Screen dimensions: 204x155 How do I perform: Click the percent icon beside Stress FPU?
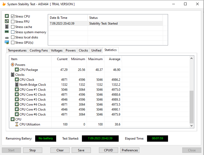[x=7, y=21]
